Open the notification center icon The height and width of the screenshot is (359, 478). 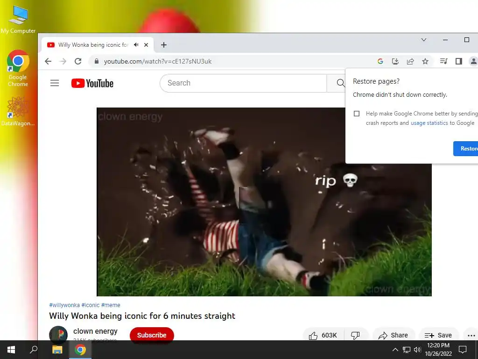pyautogui.click(x=463, y=350)
